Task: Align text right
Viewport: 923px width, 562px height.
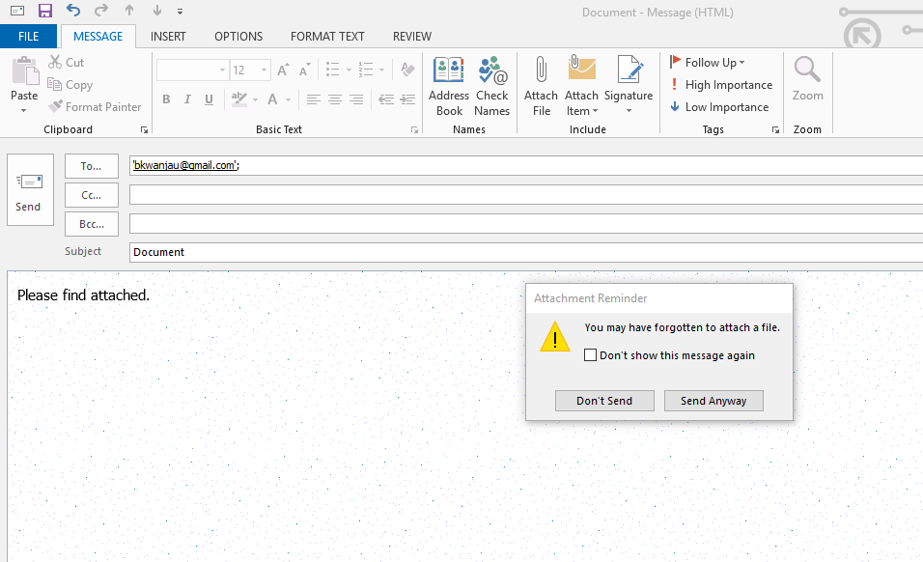Action: 356,99
